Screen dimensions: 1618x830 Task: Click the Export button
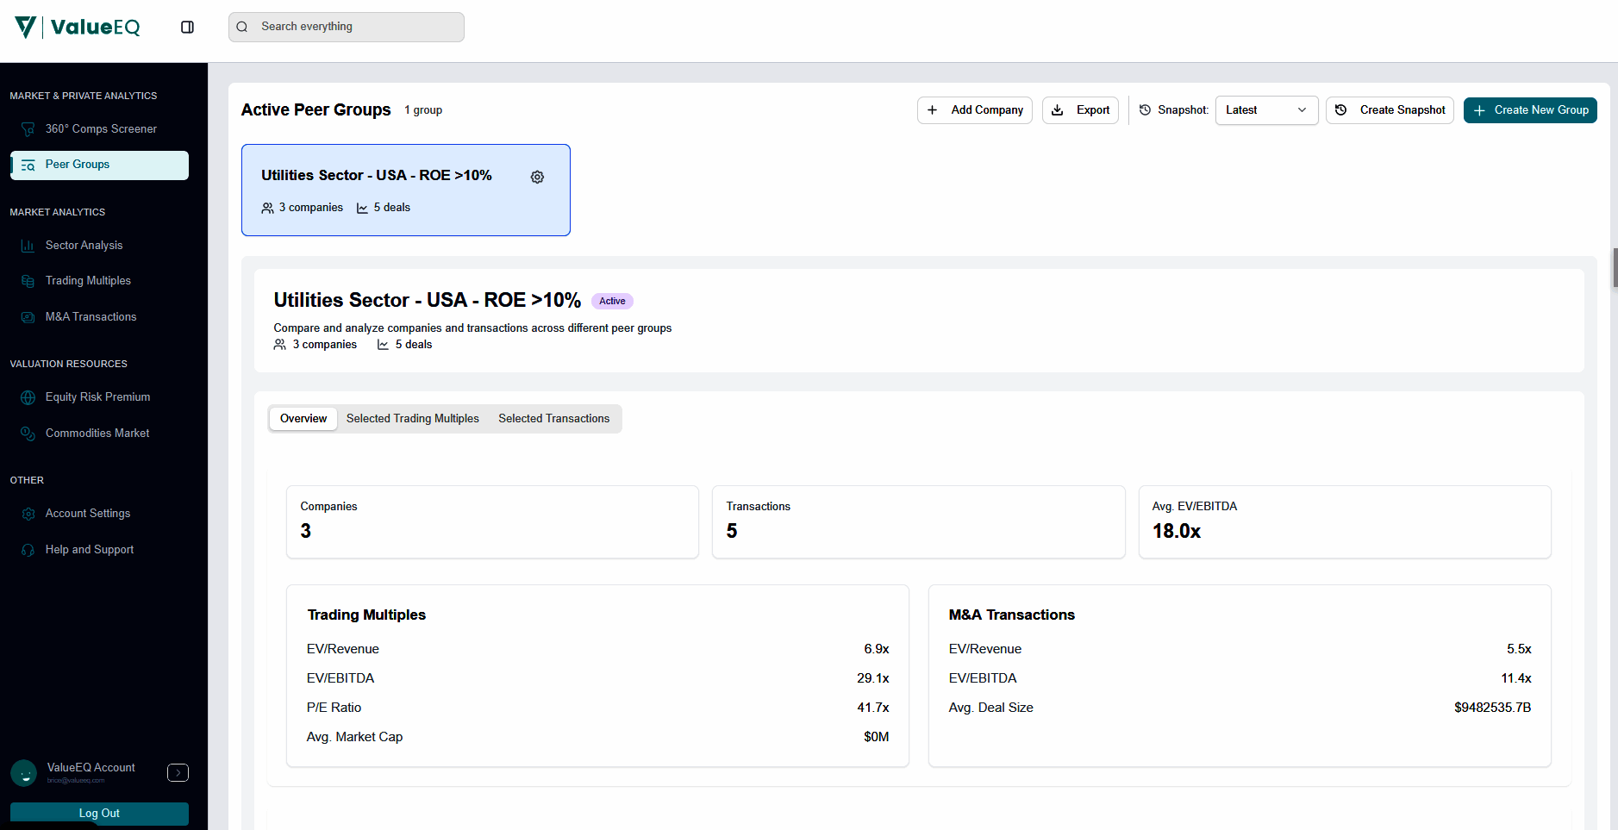1080,110
